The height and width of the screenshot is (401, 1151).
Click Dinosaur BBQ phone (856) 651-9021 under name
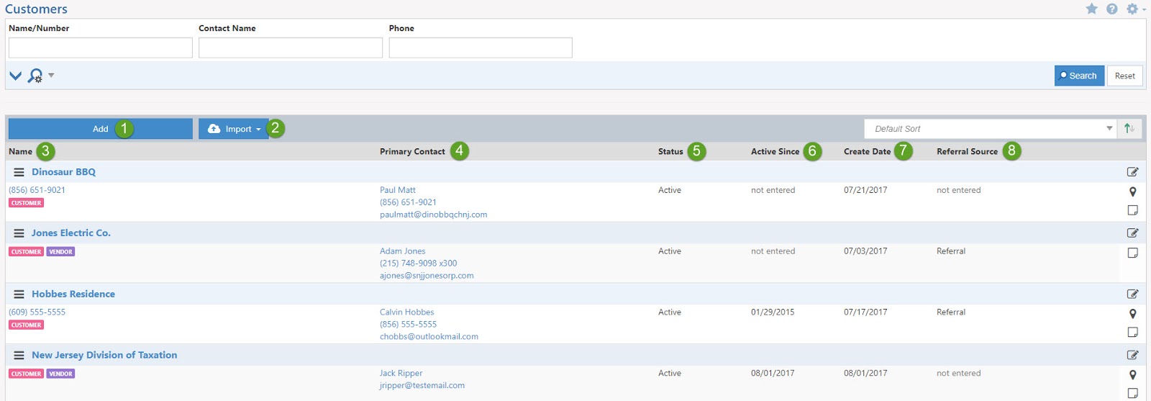(37, 190)
